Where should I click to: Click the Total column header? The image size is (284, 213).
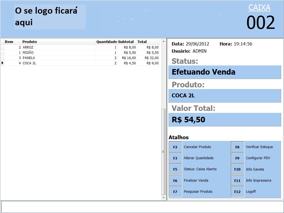[148, 42]
